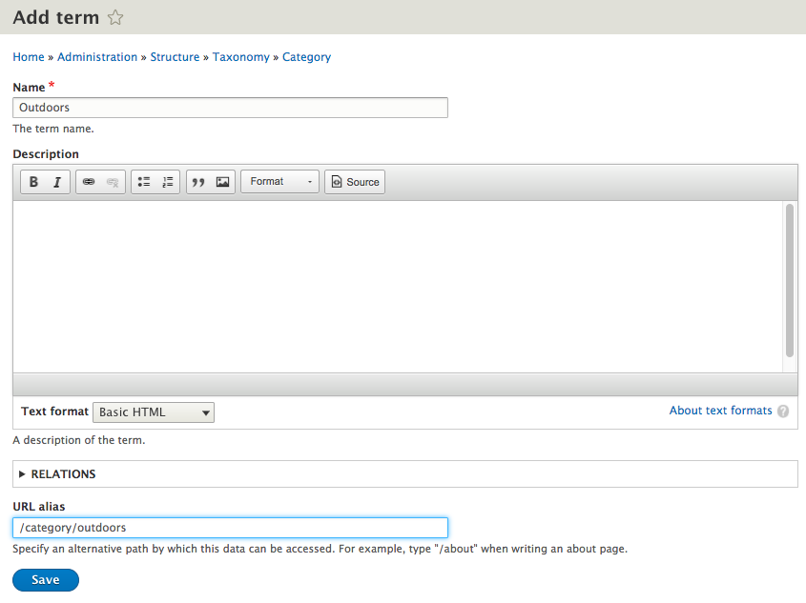Click 'A description of the term.' text
The image size is (806, 603).
(x=79, y=440)
